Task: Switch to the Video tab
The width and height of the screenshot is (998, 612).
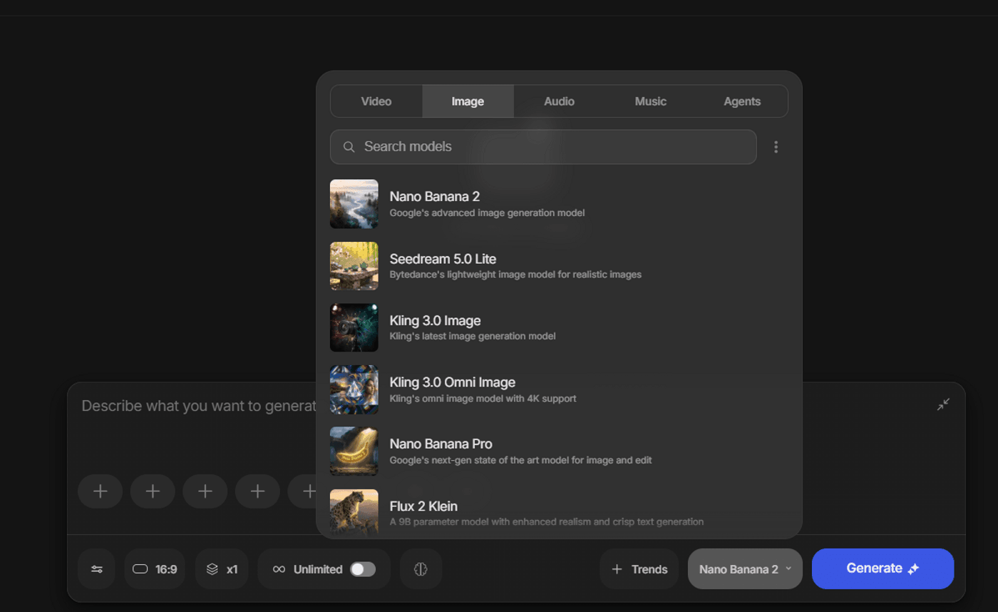Action: (x=376, y=101)
